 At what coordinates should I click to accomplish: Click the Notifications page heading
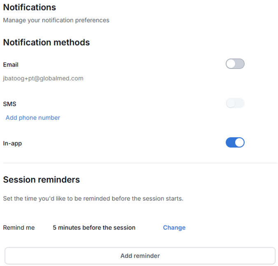click(x=29, y=7)
